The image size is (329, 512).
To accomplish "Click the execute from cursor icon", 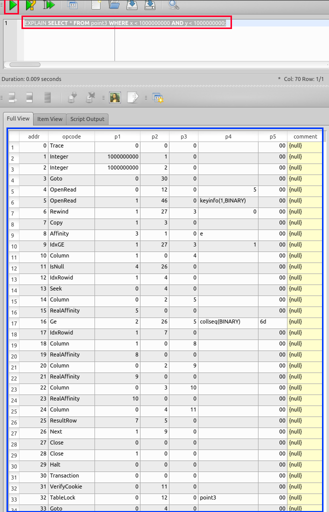I will click(x=49, y=5).
